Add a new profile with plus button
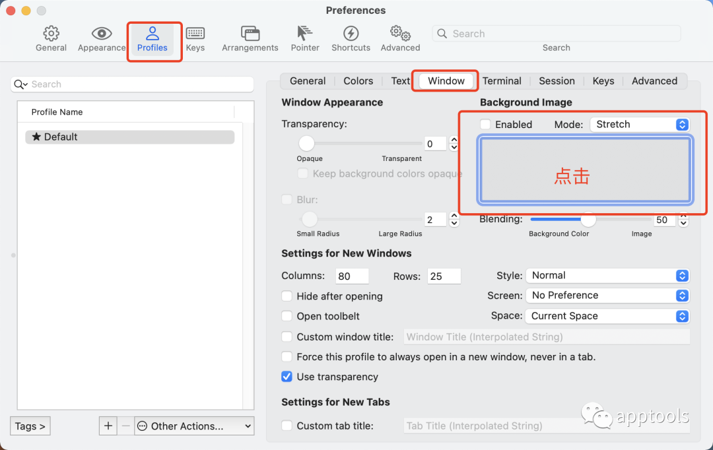This screenshot has height=450, width=713. 108,426
